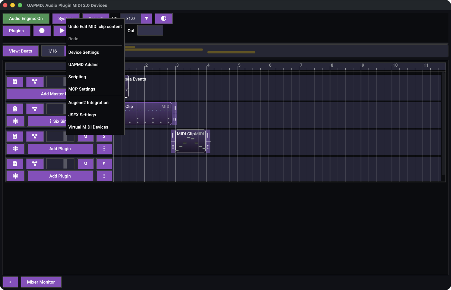
Task: Click the snowflake freeze icon on the bottom track
Action: coord(15,176)
